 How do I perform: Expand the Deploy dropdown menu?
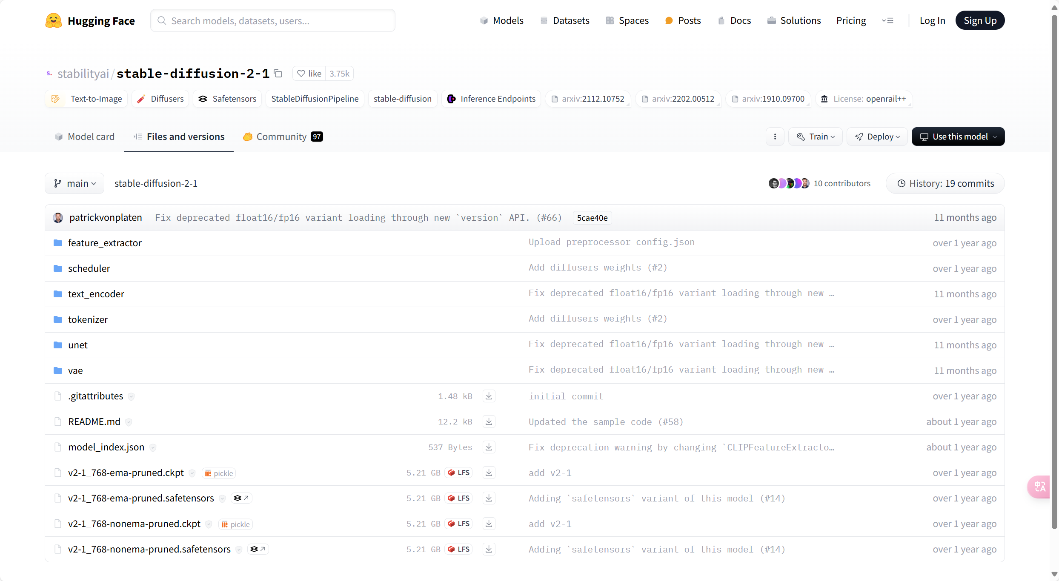point(877,137)
